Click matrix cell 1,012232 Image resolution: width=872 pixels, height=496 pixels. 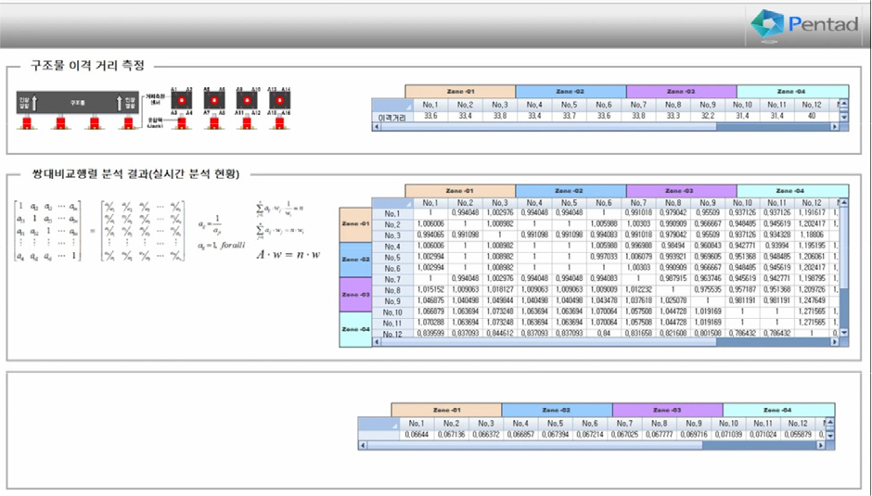click(638, 289)
